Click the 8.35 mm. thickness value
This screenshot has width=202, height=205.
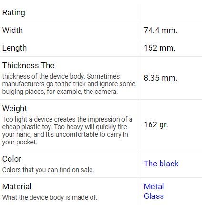(x=161, y=78)
